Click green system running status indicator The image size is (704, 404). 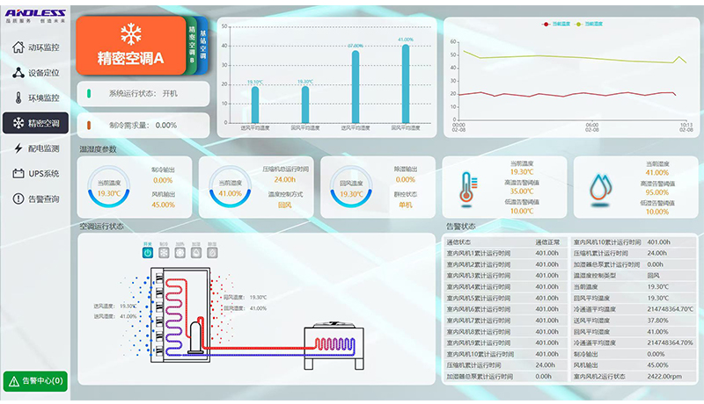tap(90, 93)
